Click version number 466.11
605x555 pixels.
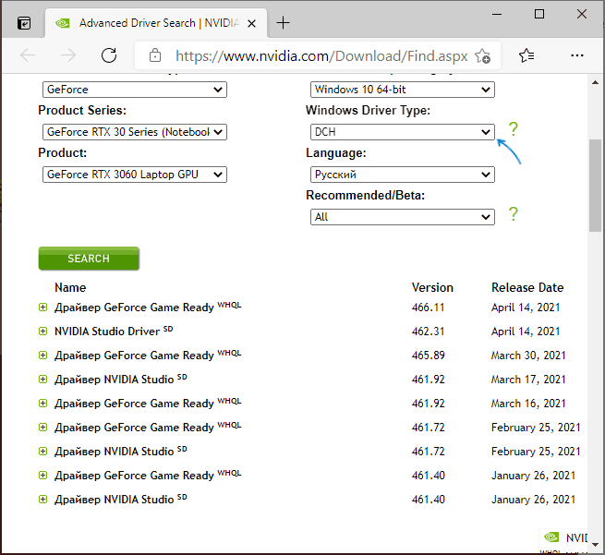[428, 308]
